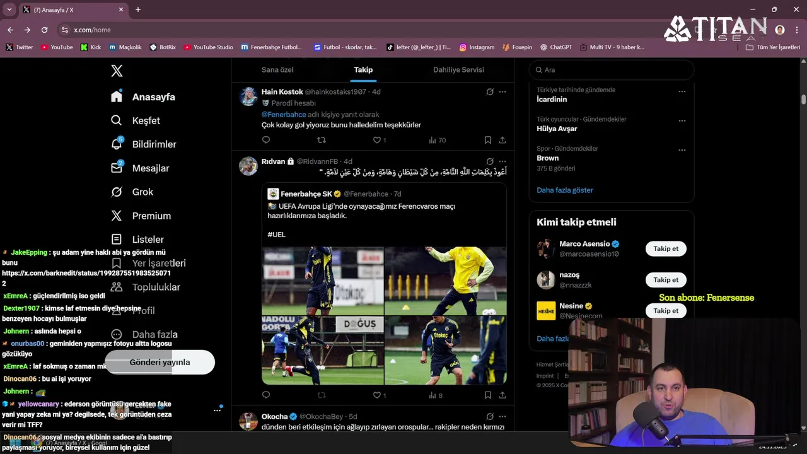Open Listeler in sidebar

(x=137, y=240)
